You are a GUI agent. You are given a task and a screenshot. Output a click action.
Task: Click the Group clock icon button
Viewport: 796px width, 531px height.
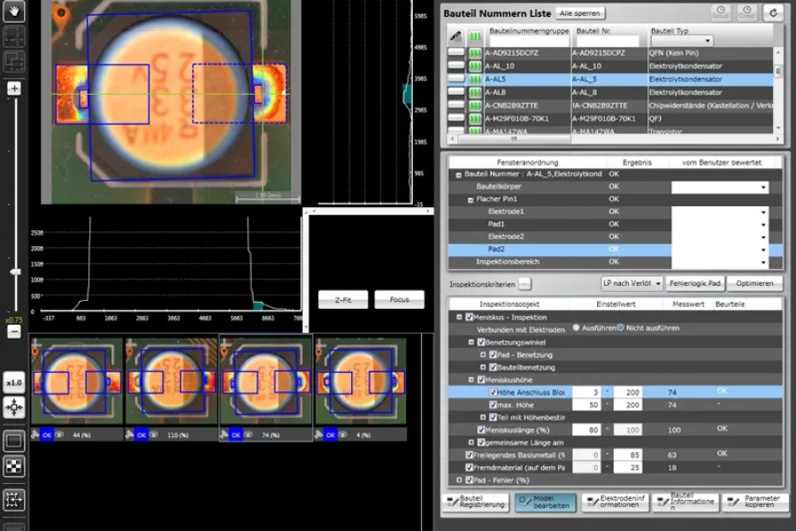pos(721,12)
